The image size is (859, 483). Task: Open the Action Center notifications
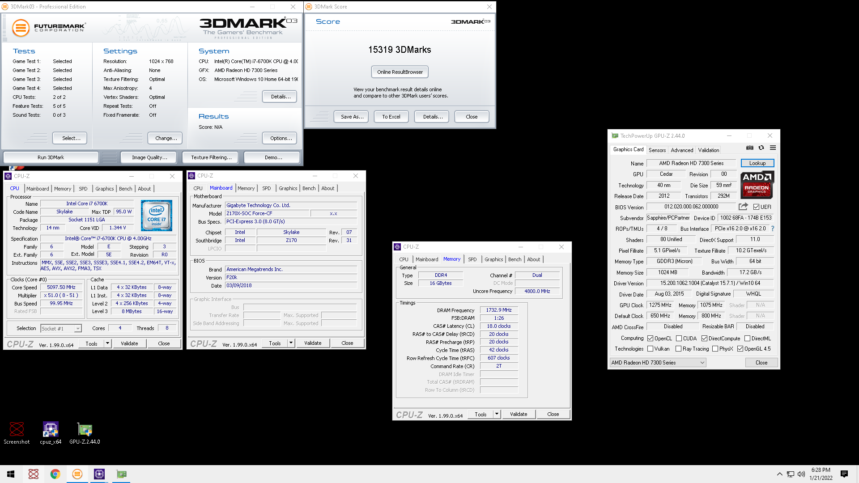click(844, 474)
